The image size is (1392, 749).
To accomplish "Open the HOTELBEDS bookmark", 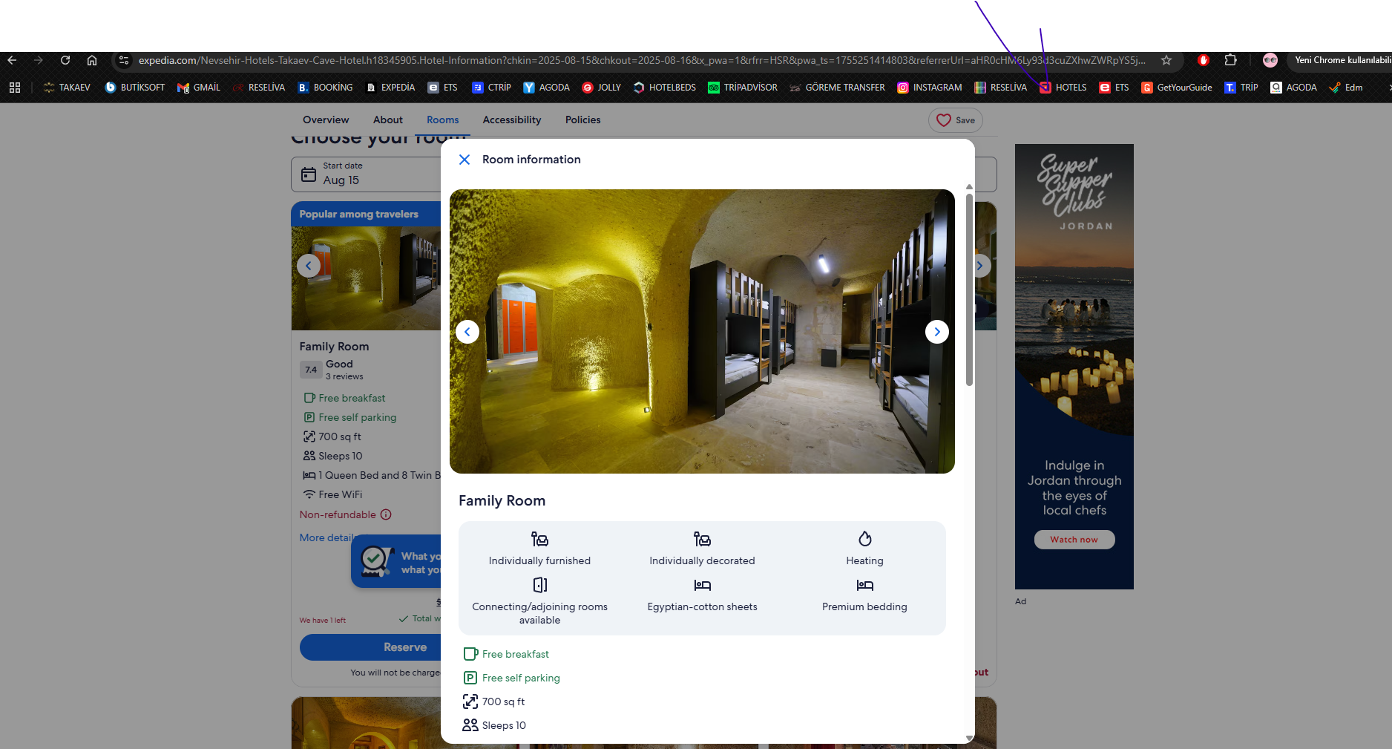I will (665, 88).
